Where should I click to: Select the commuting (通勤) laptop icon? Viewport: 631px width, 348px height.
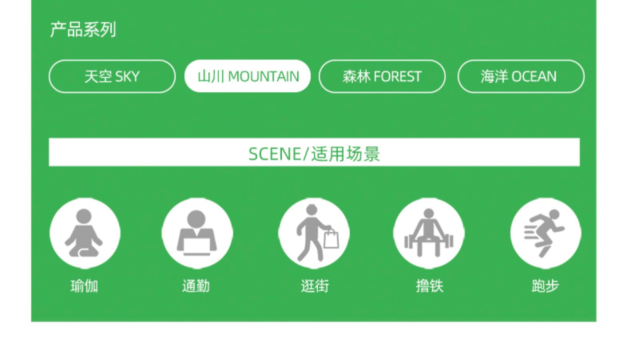point(197,233)
